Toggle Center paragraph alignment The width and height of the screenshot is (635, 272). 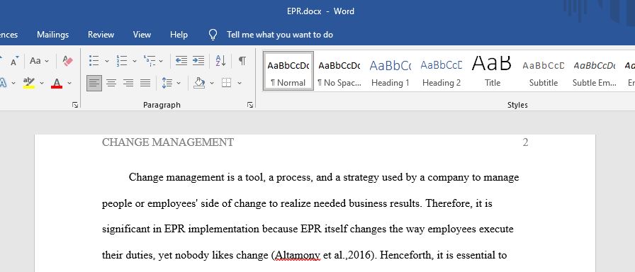[111, 83]
